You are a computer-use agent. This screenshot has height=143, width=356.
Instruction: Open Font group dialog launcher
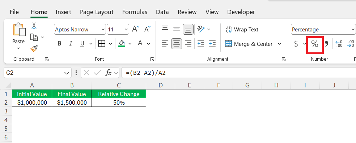(x=152, y=59)
